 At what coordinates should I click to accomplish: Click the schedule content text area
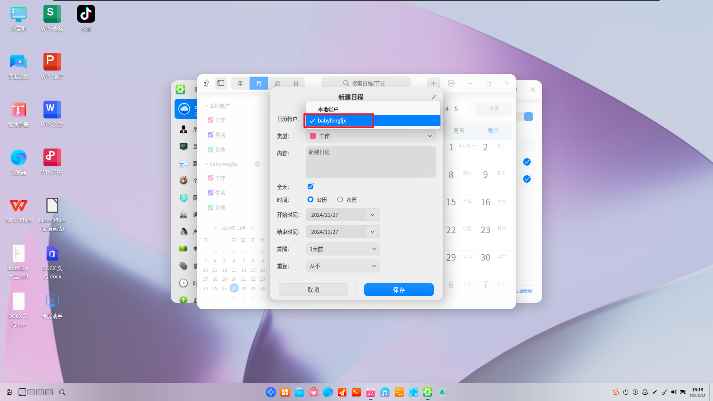point(371,162)
